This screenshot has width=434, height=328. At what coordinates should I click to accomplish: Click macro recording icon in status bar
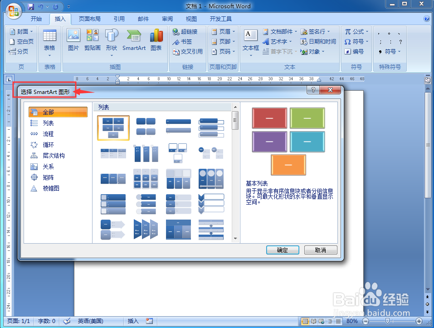(150, 321)
